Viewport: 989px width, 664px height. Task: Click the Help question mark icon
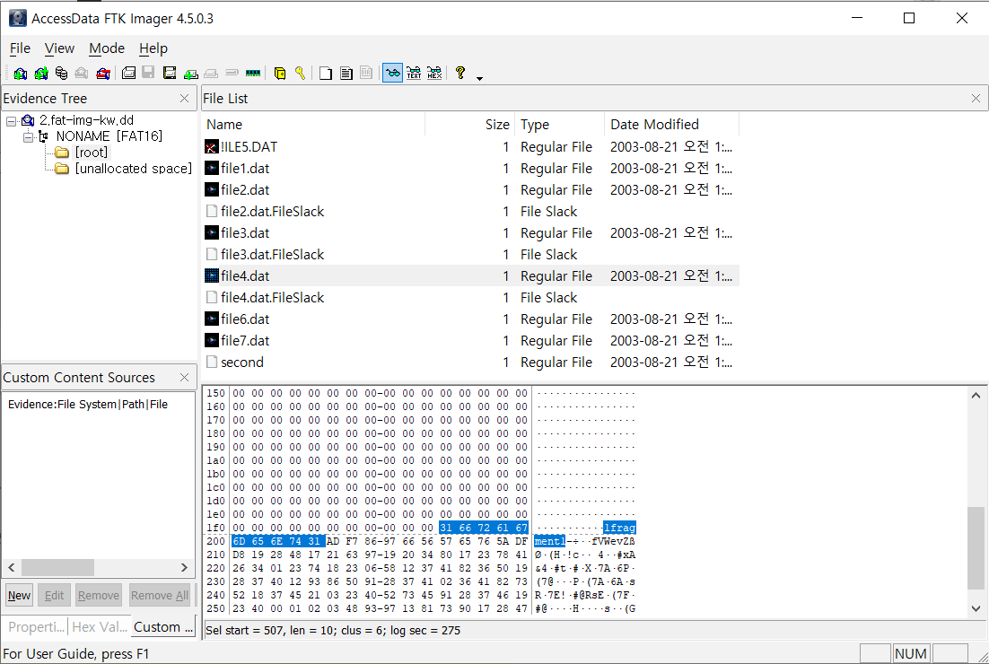[x=460, y=74]
